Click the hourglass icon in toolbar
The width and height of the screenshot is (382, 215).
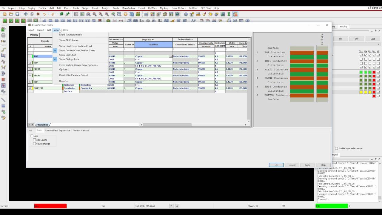[x=229, y=14]
